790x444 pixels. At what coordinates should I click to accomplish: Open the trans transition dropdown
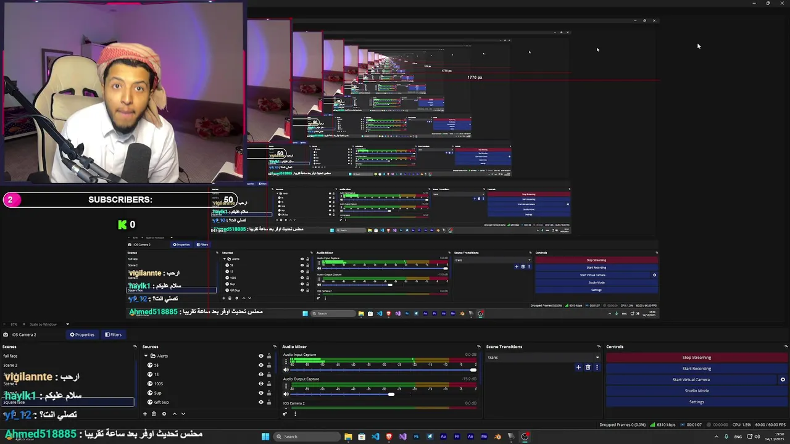point(543,358)
